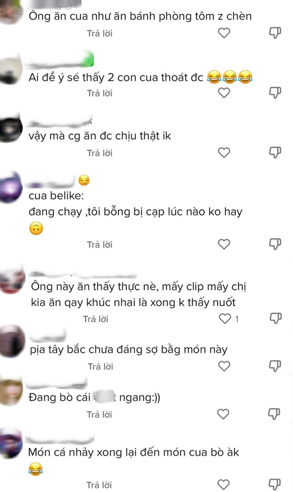Like the comment with 1 like about 'Ông này ăn thấy thực nè'
The width and height of the screenshot is (293, 492).
pos(225,318)
